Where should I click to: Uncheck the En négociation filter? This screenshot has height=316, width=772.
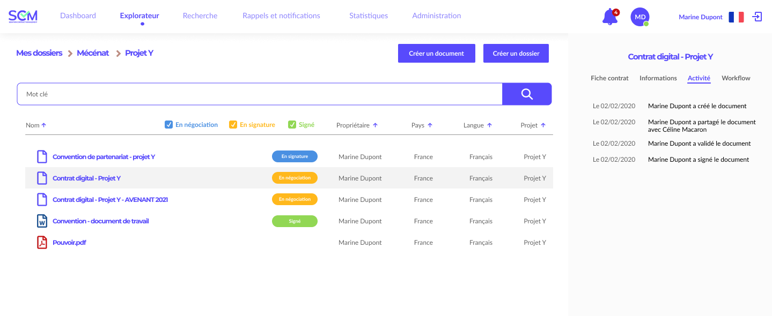[168, 124]
